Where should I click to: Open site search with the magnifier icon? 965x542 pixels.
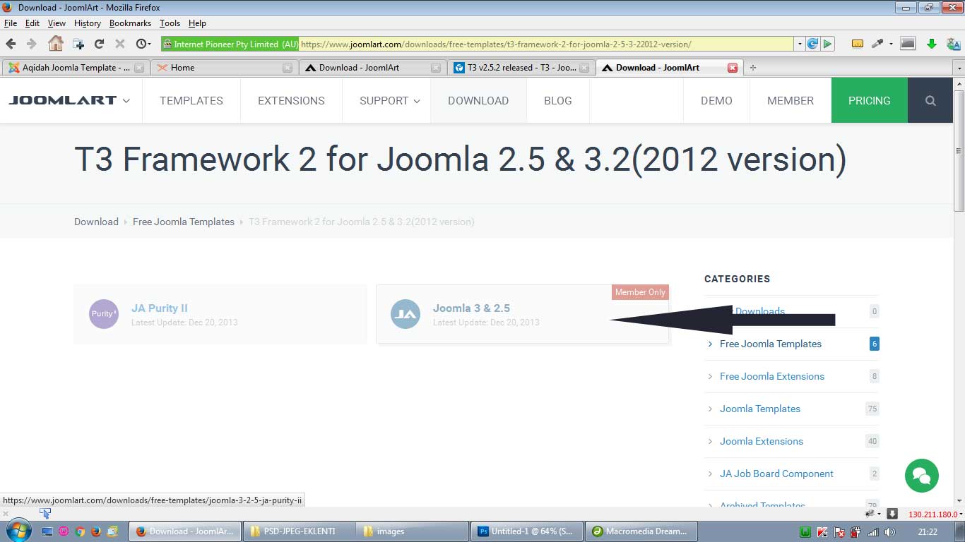930,100
